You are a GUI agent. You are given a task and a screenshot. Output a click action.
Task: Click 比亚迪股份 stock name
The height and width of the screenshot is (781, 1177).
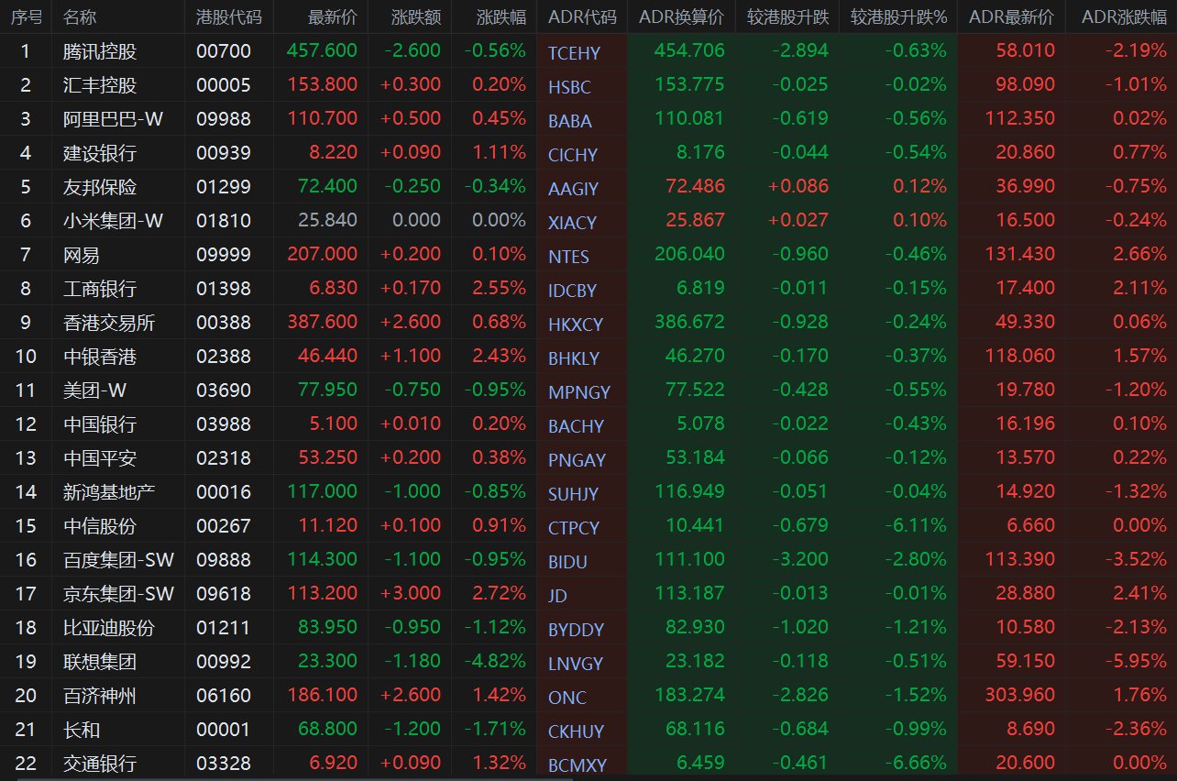pos(109,627)
